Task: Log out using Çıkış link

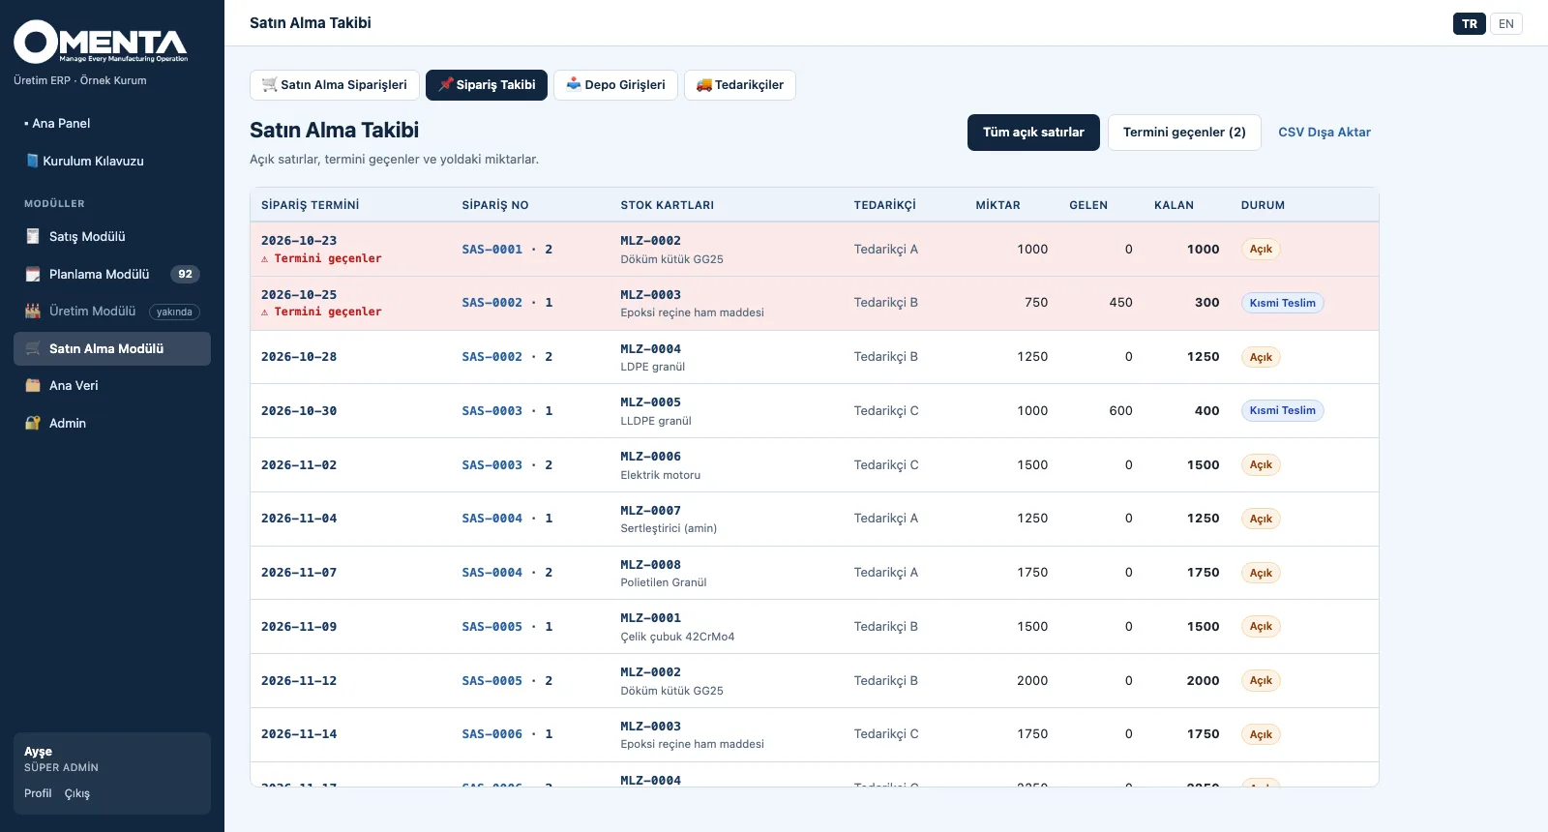Action: [77, 793]
